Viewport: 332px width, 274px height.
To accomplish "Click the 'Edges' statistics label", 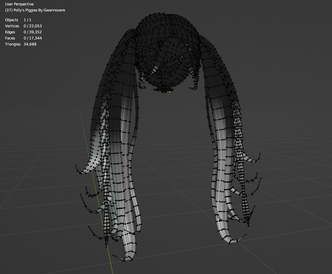I will 10,32.
